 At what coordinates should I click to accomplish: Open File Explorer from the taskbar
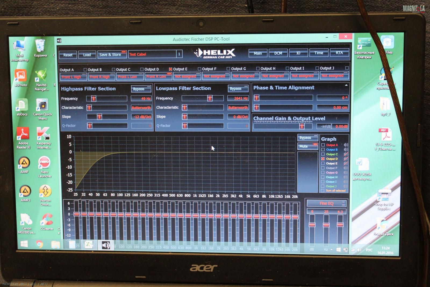coord(55,245)
